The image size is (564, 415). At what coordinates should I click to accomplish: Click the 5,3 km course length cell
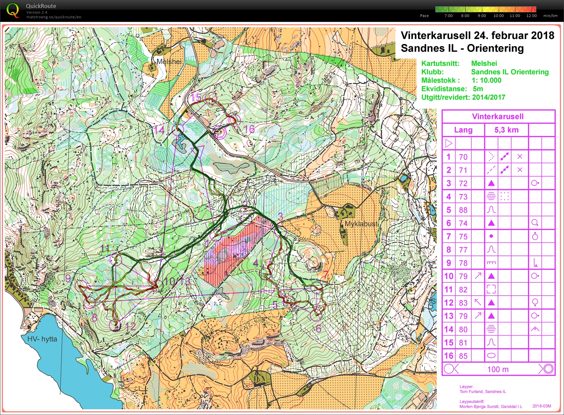tap(506, 130)
